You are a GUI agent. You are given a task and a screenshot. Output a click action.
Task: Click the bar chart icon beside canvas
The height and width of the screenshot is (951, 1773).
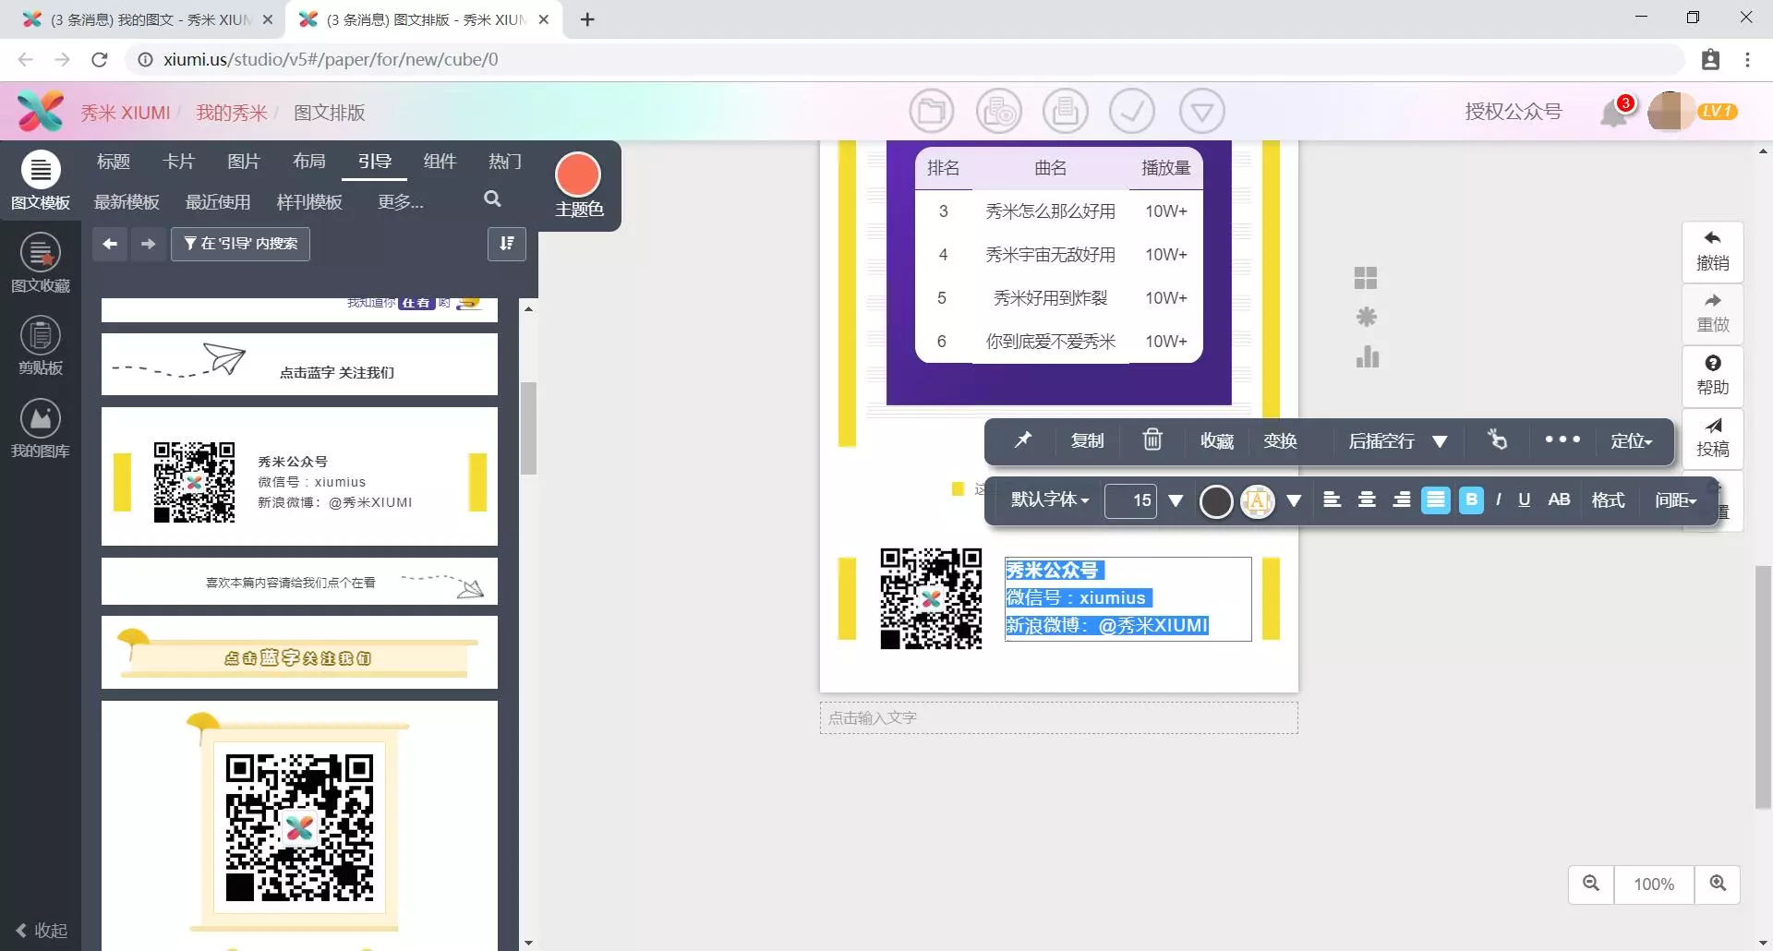pos(1367,356)
